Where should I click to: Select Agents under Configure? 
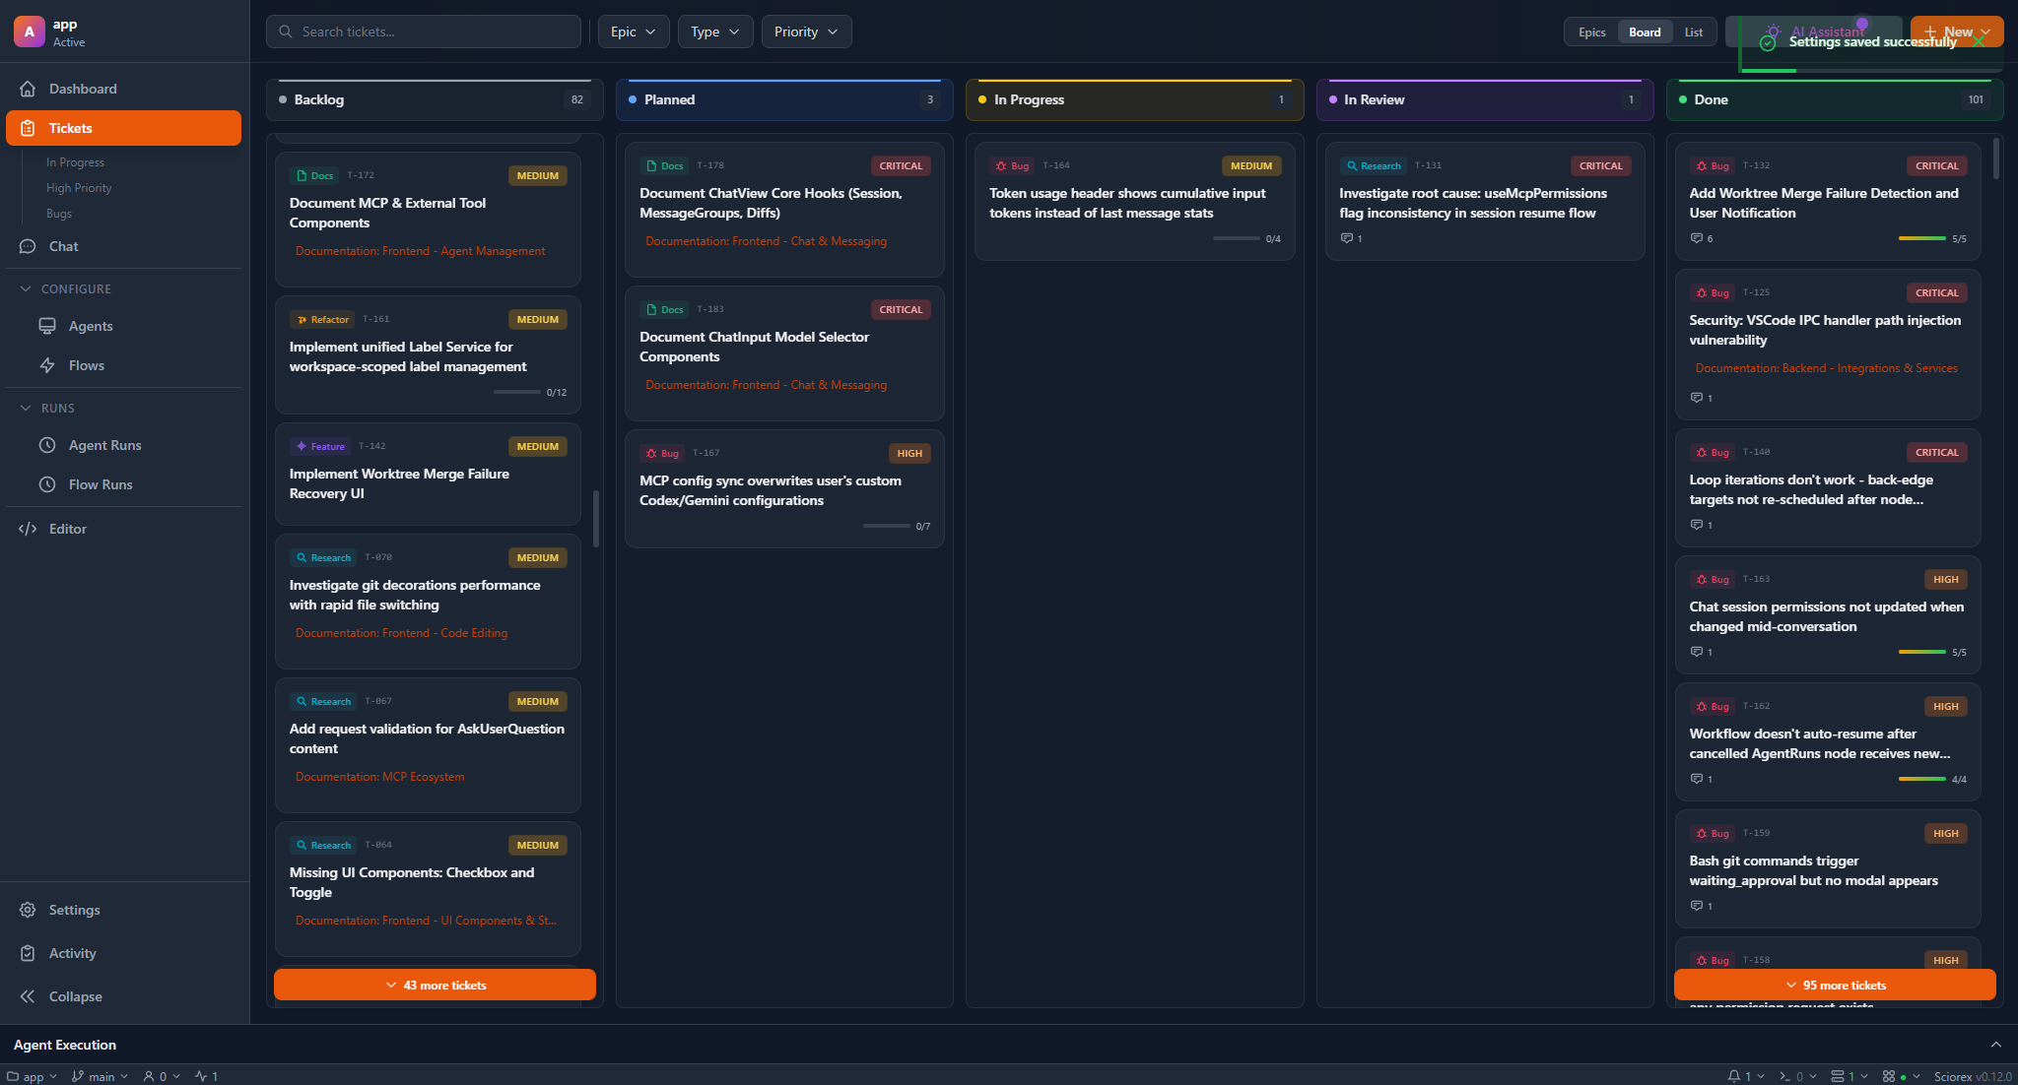92,325
